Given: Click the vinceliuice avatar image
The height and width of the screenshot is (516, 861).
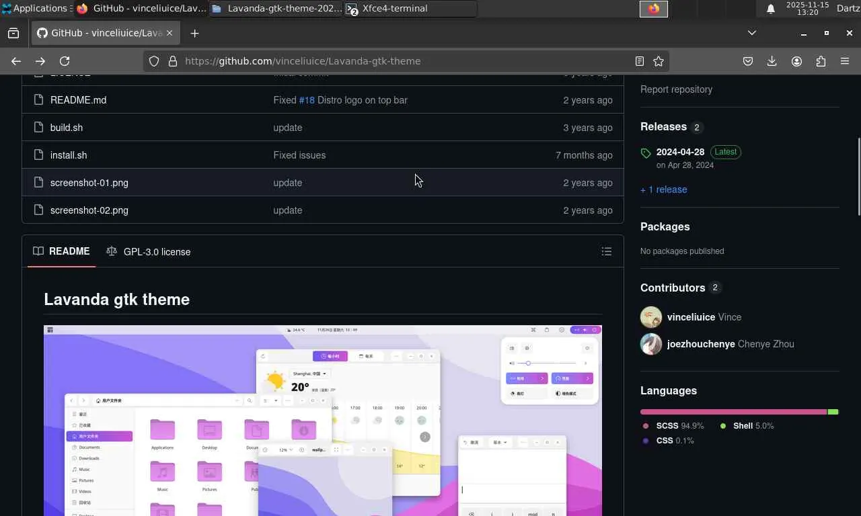Looking at the screenshot, I should (x=651, y=317).
